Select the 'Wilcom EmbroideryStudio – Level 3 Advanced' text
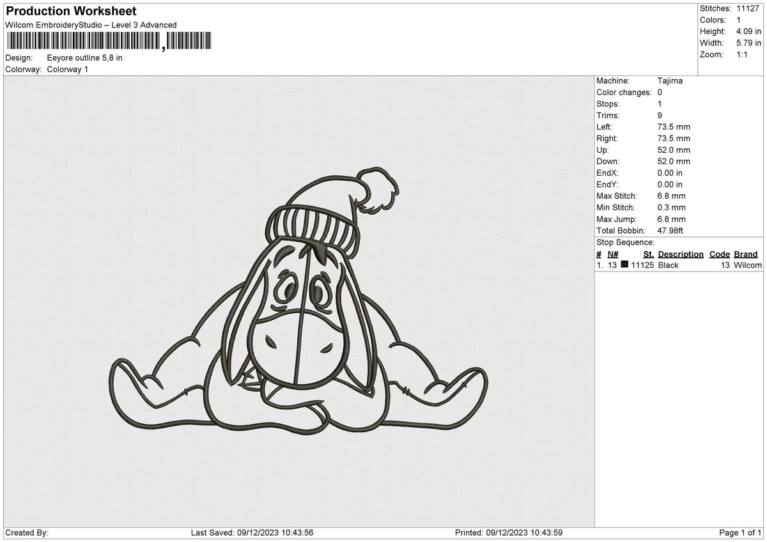The width and height of the screenshot is (767, 542). point(91,25)
